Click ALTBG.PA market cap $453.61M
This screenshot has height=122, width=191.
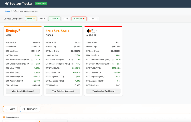116,47
